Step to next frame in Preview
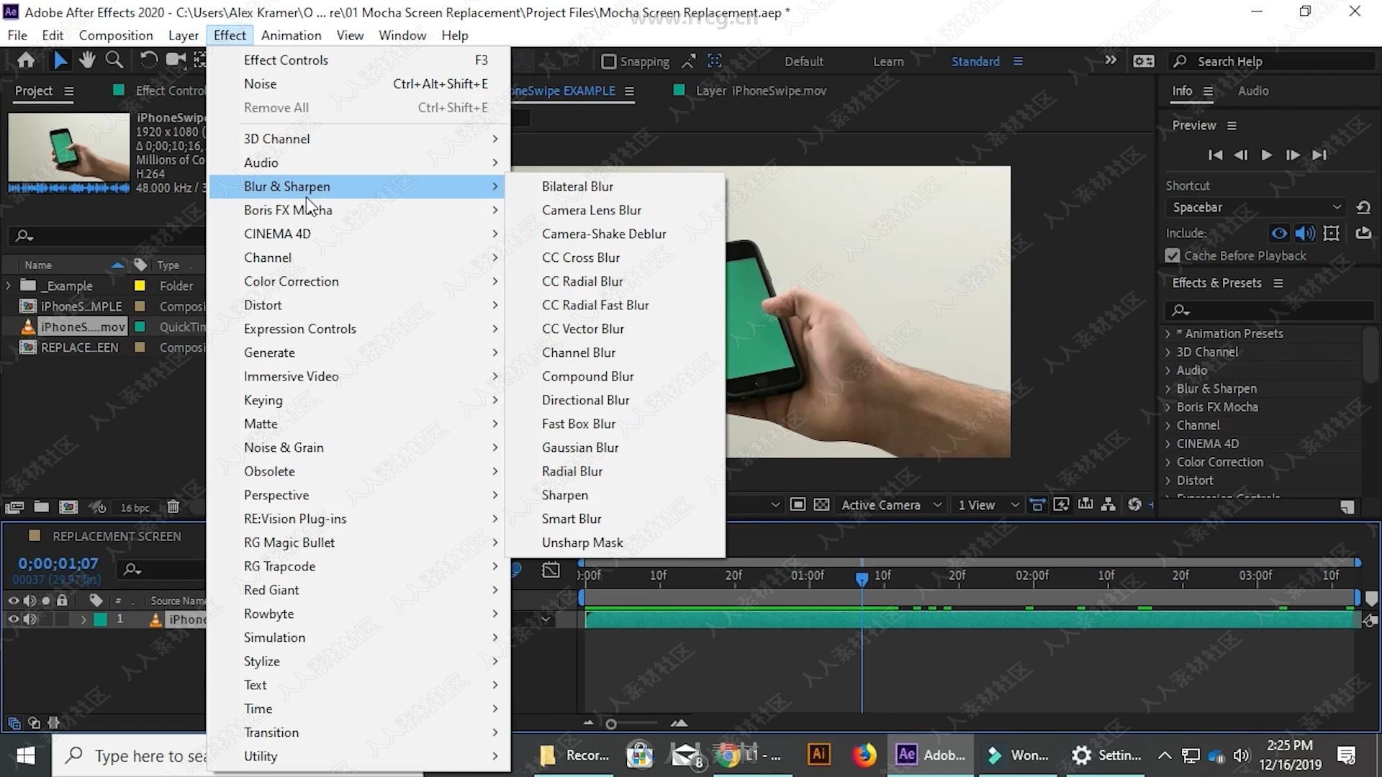Screen dimensions: 1382x777 pos(1293,155)
